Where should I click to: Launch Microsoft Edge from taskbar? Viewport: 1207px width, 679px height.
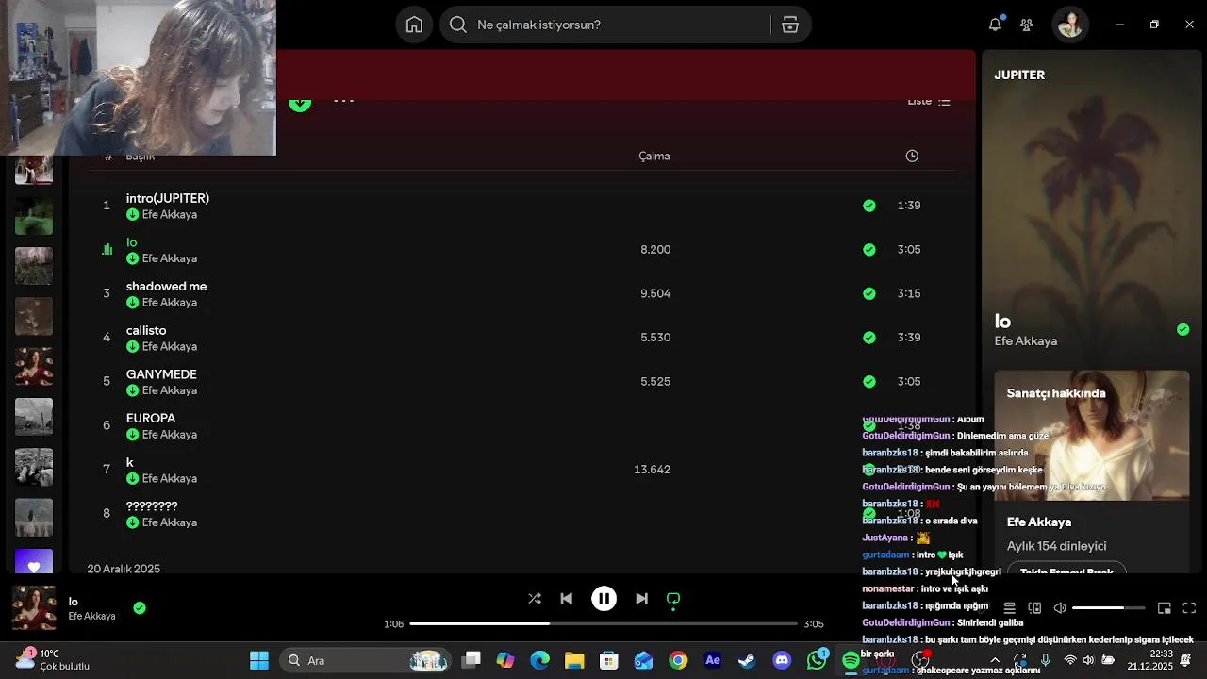click(539, 660)
